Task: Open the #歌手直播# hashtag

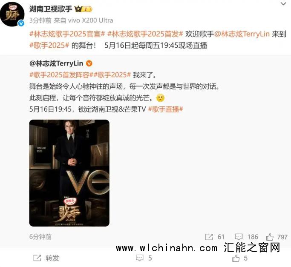Action: (x=166, y=109)
